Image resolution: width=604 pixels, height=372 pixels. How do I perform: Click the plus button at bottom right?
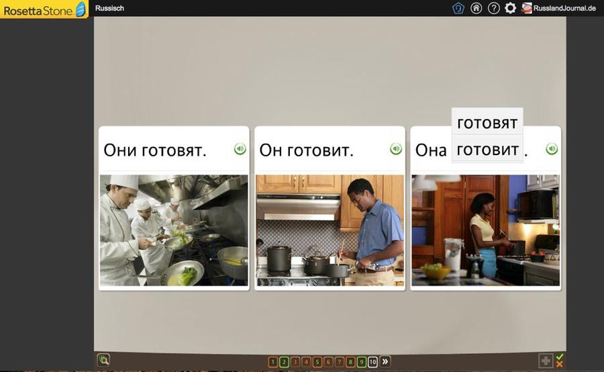(546, 361)
